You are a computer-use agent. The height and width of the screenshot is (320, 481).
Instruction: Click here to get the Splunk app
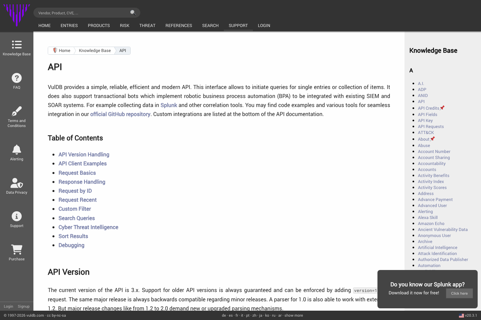click(x=459, y=293)
